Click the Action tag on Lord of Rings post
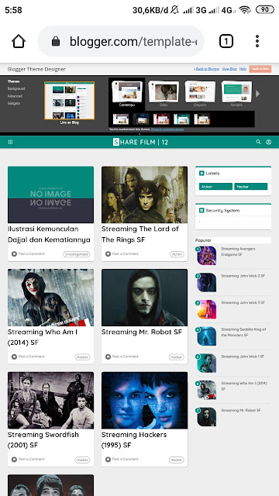Image resolution: width=279 pixels, height=496 pixels. (x=177, y=254)
